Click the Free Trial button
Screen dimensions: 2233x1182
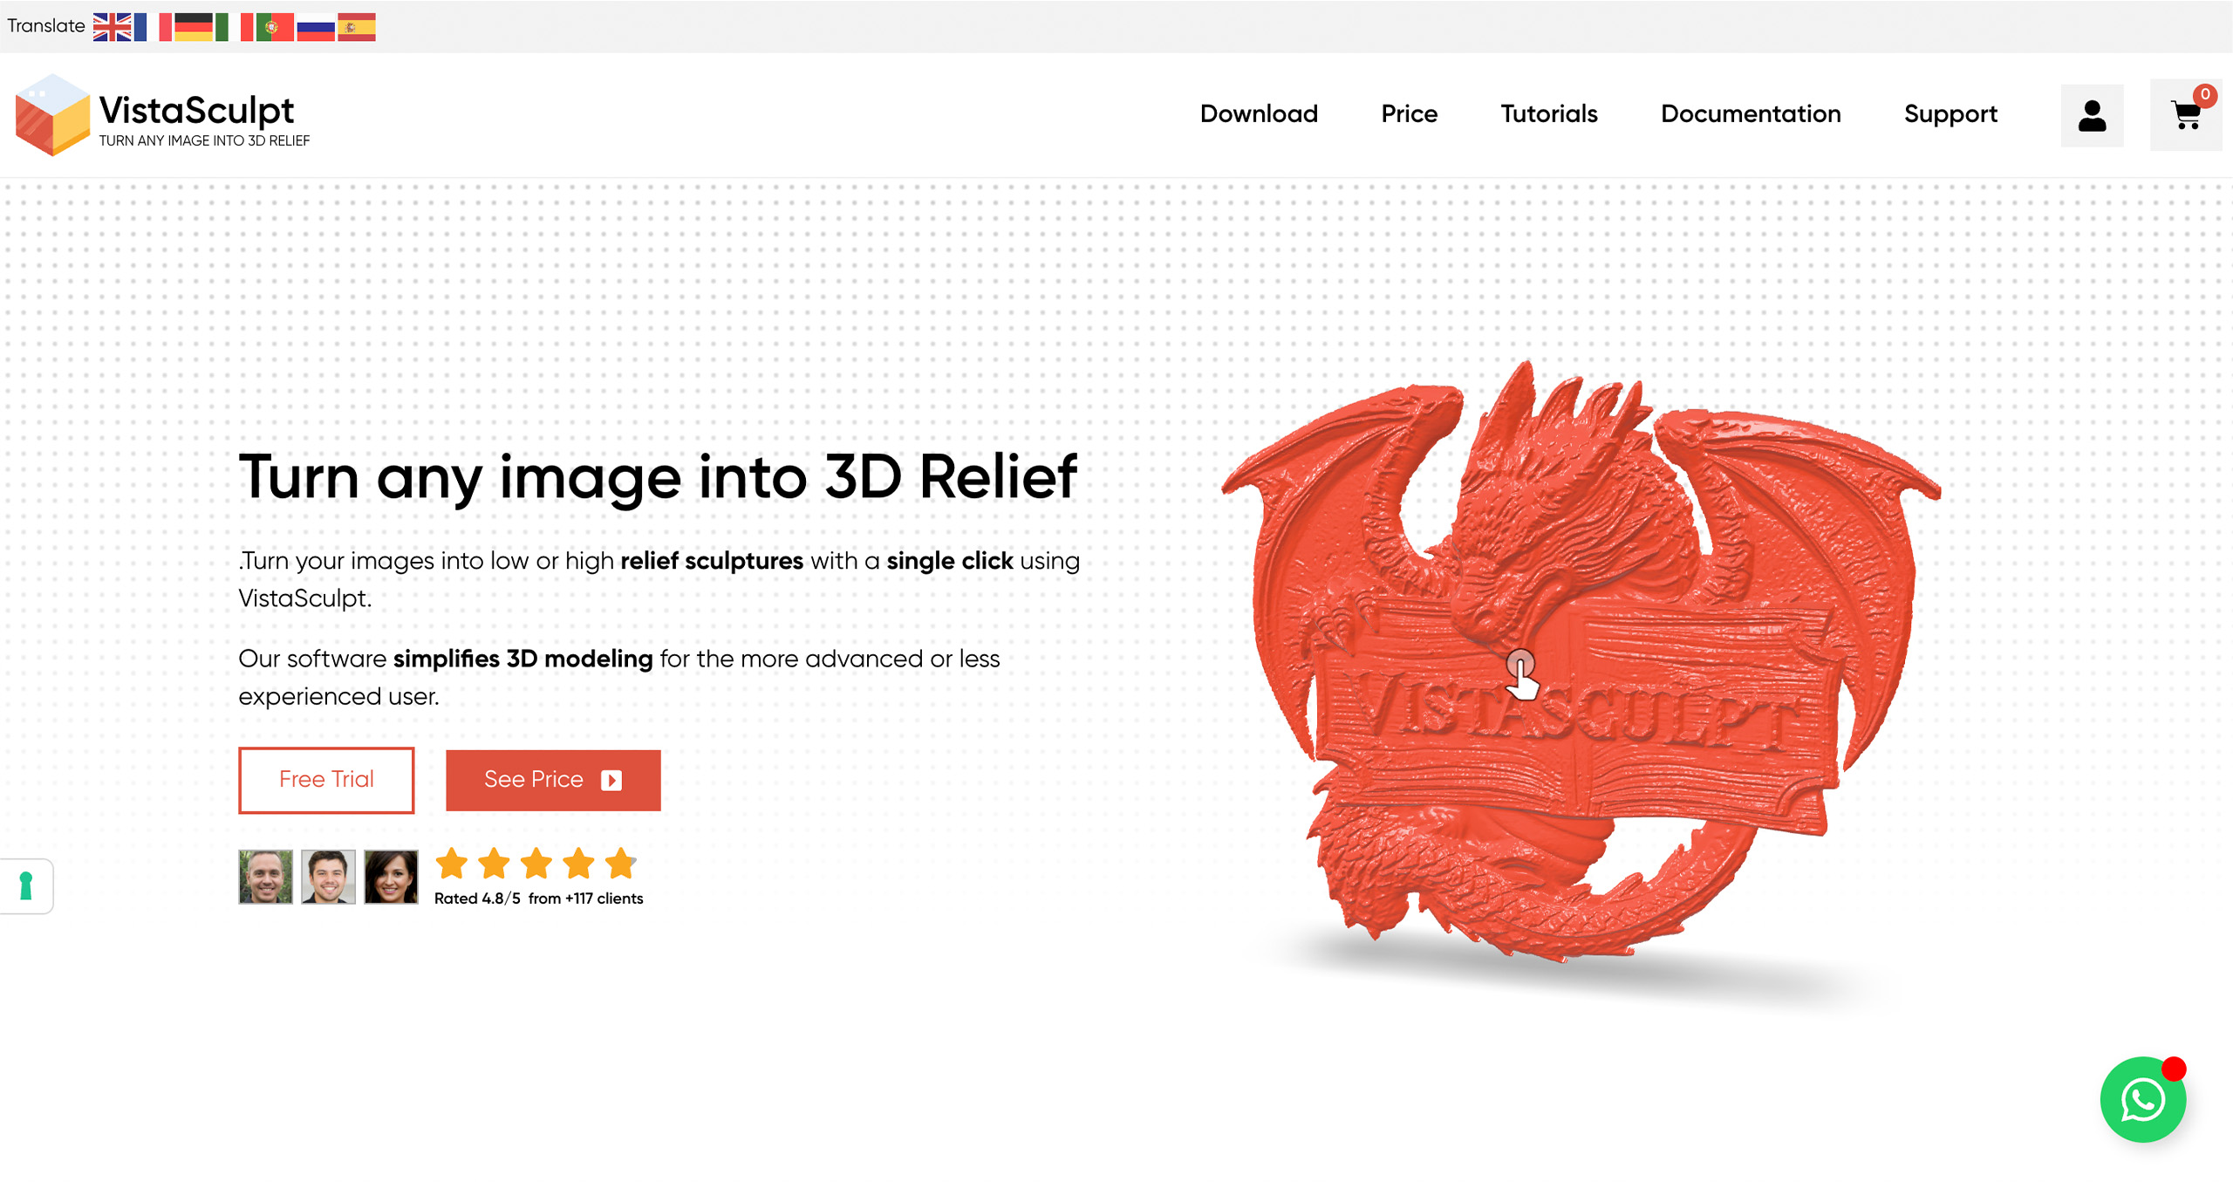[326, 780]
